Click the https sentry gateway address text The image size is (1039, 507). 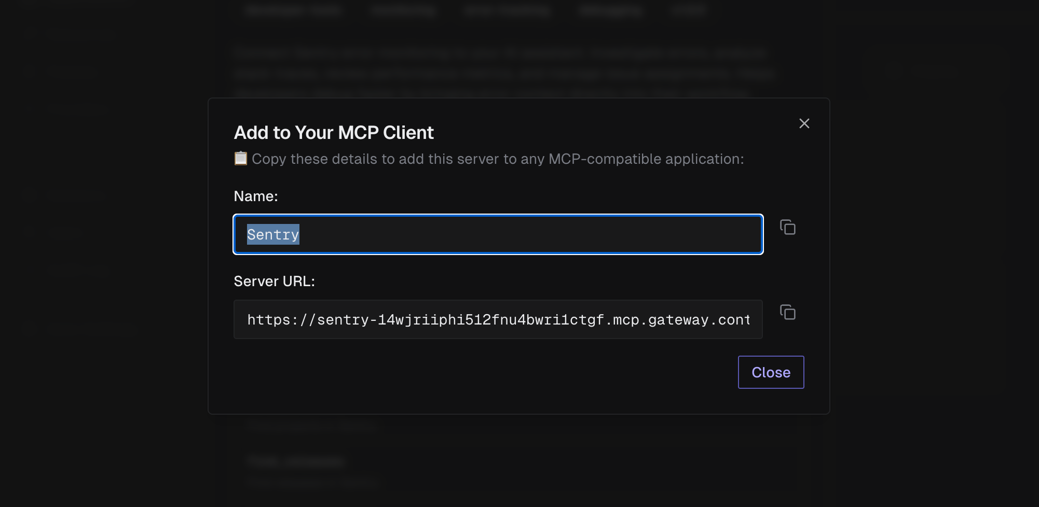coord(498,319)
